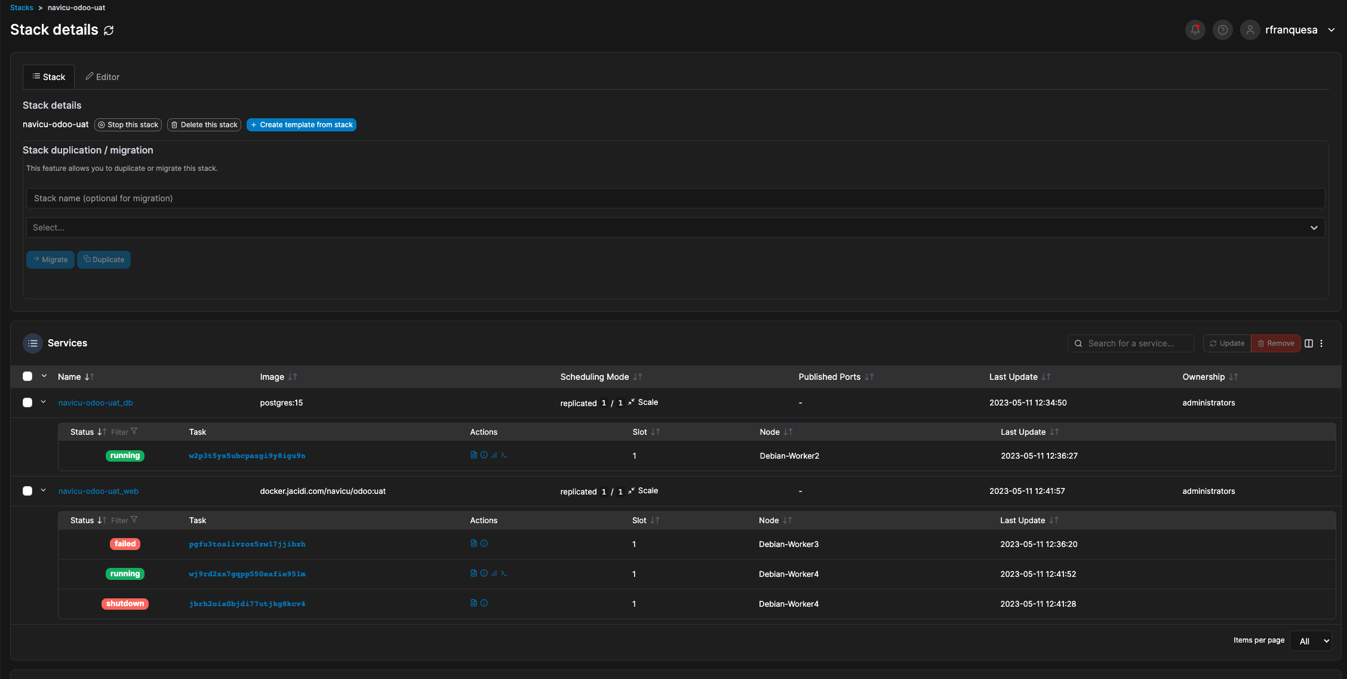Open the Items per page dropdown
1347x679 pixels.
[1311, 641]
